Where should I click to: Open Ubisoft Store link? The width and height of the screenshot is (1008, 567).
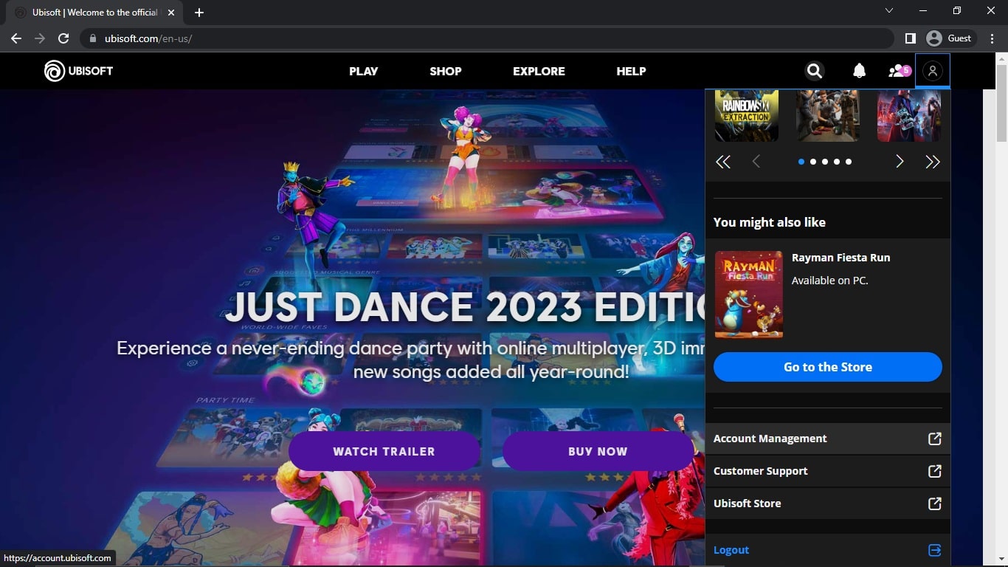click(828, 504)
